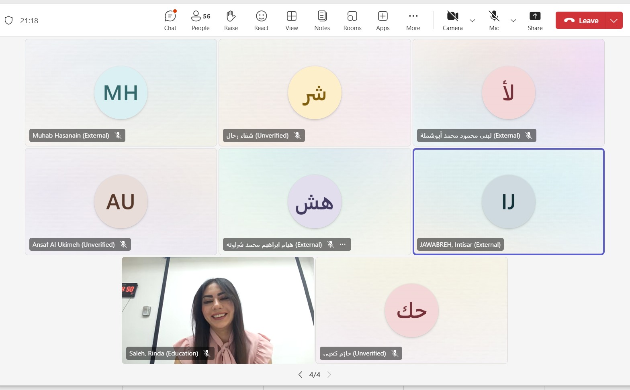
Task: Leave the meeting
Action: [x=581, y=20]
